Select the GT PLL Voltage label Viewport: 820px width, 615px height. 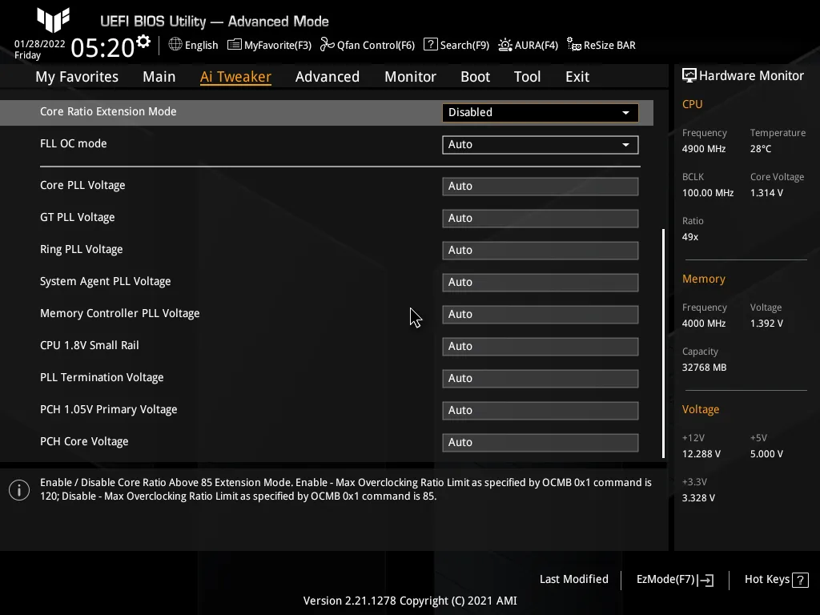coord(78,217)
